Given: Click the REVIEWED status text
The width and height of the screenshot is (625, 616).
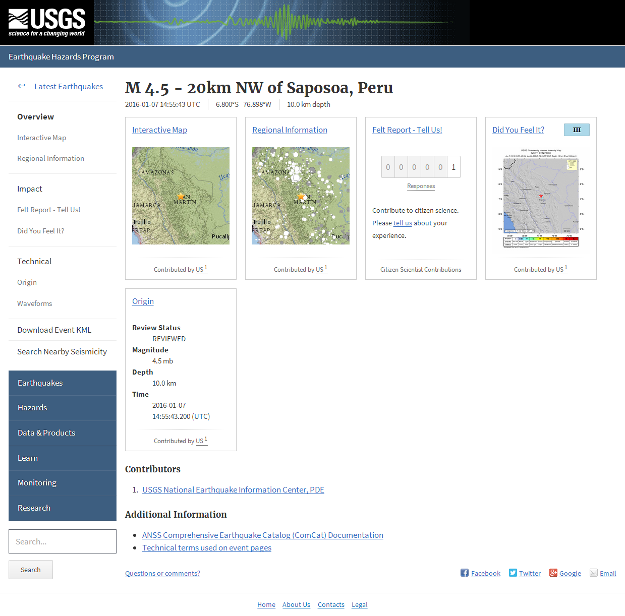Looking at the screenshot, I should click(169, 339).
